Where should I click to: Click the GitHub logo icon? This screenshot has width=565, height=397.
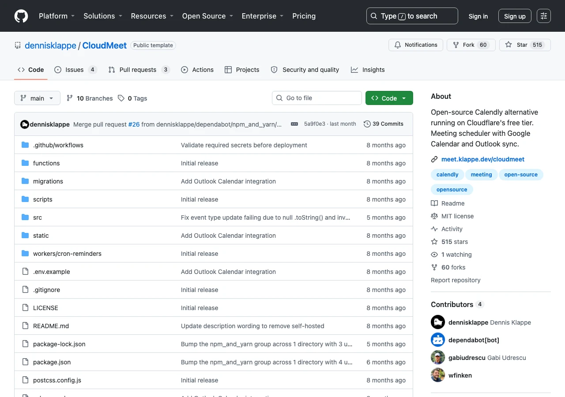[21, 16]
